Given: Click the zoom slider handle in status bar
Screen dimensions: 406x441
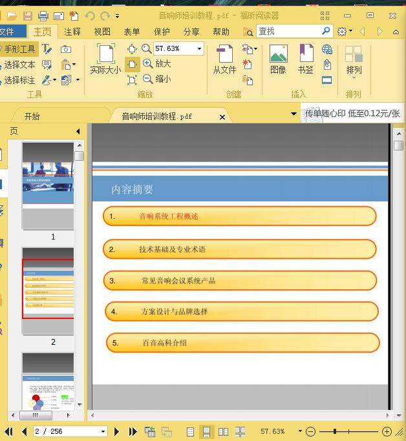Looking at the screenshot, I should coord(335,431).
